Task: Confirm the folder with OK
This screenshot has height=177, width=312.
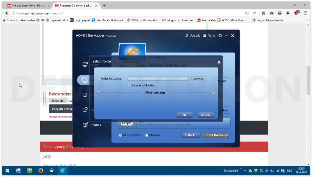Action: click(185, 115)
